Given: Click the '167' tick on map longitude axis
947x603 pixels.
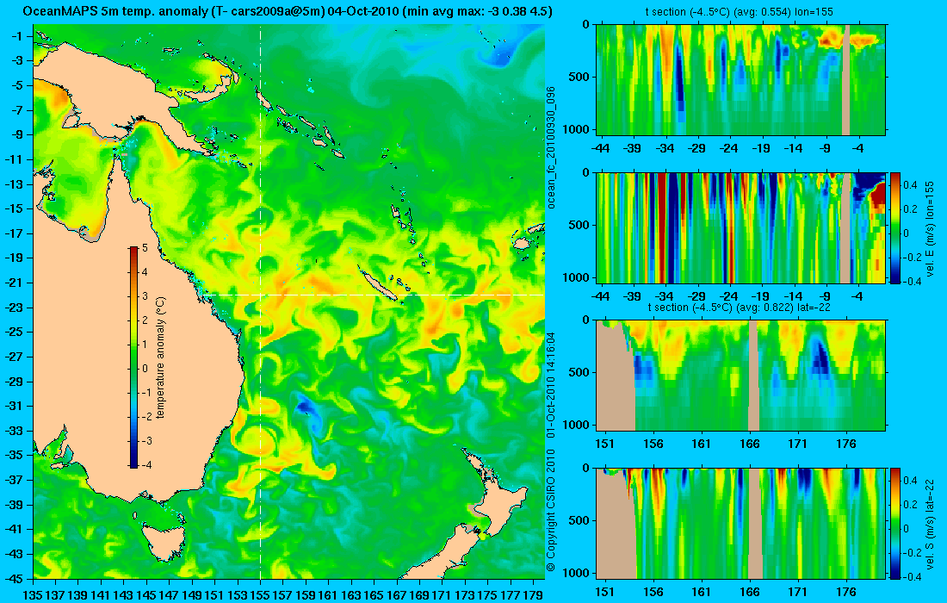Looking at the screenshot, I should point(397,595).
